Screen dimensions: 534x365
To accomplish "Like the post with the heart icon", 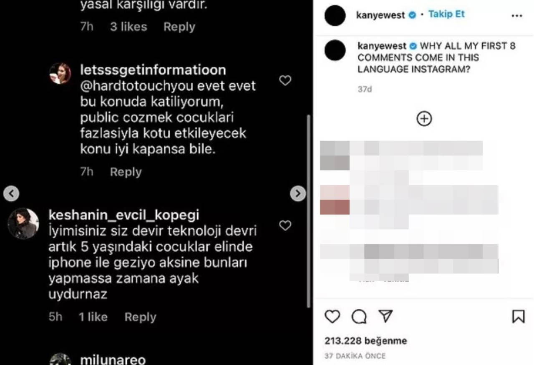I will [332, 317].
